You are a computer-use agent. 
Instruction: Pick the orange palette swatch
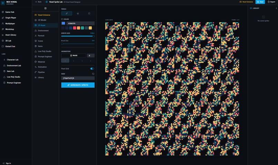click(x=78, y=28)
